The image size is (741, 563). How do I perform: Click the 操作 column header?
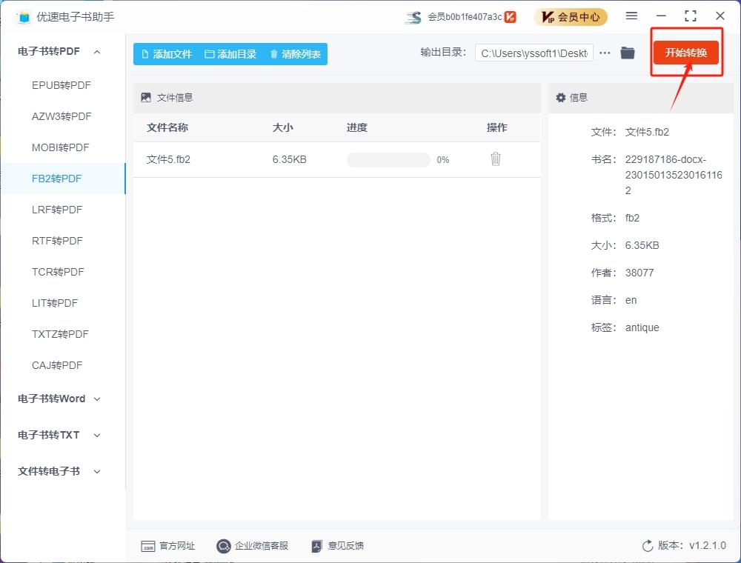(496, 127)
